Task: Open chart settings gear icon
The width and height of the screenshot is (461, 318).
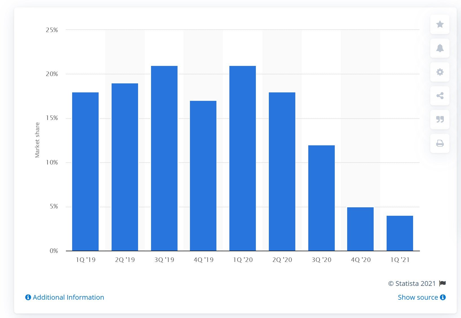Action: pyautogui.click(x=440, y=72)
